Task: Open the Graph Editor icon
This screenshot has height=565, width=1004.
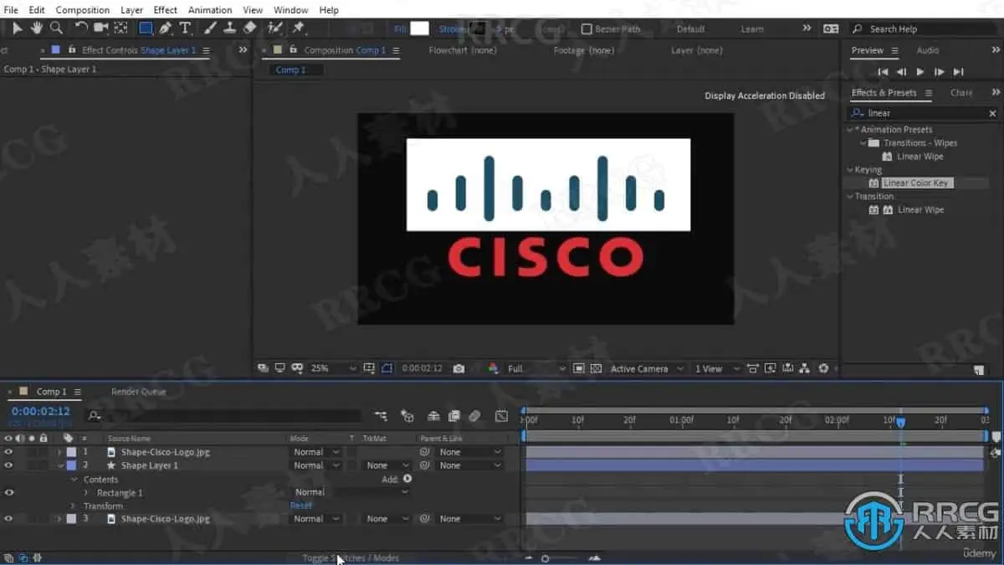Action: point(501,416)
